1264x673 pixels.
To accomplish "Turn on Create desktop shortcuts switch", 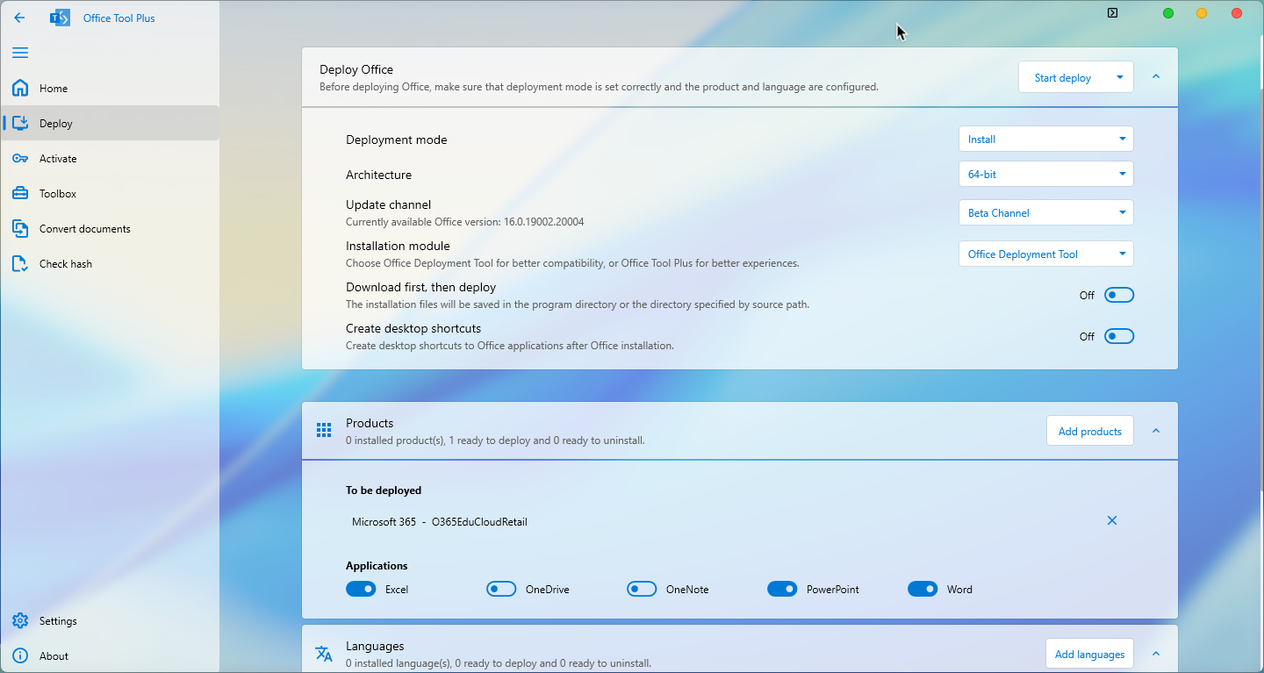I will pyautogui.click(x=1119, y=336).
